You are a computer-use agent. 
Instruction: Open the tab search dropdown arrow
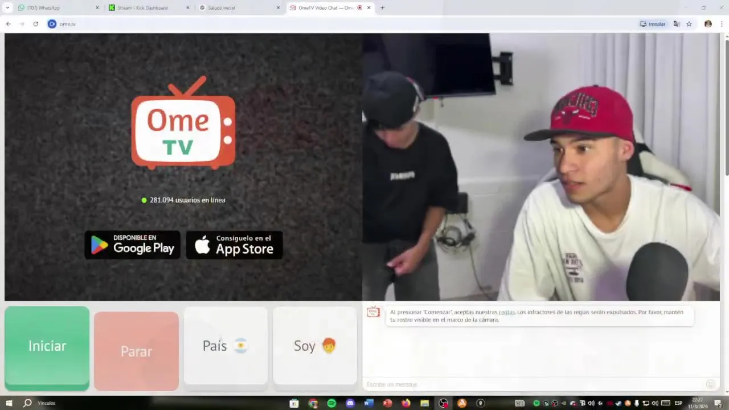(7, 8)
